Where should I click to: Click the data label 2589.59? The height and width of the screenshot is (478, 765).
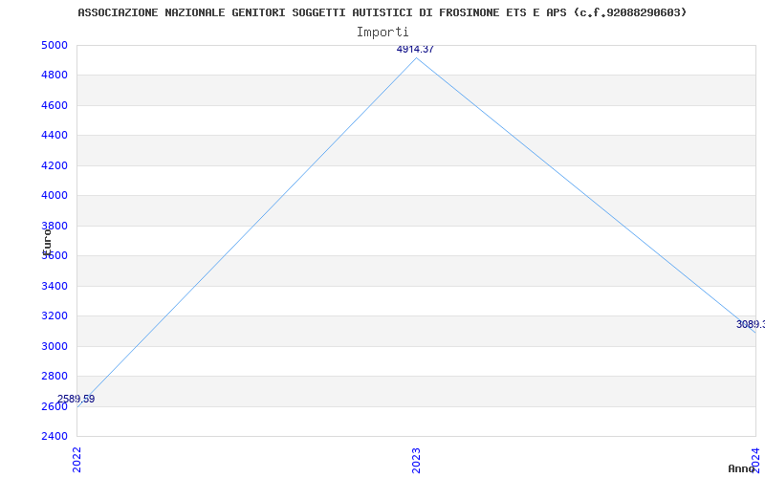coord(76,399)
